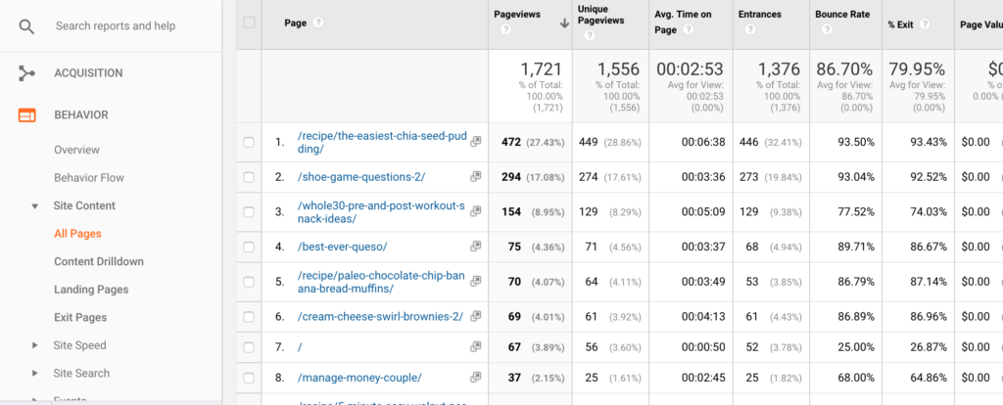Open help icon under Entrances header
Image resolution: width=1003 pixels, height=405 pixels.
pyautogui.click(x=749, y=29)
